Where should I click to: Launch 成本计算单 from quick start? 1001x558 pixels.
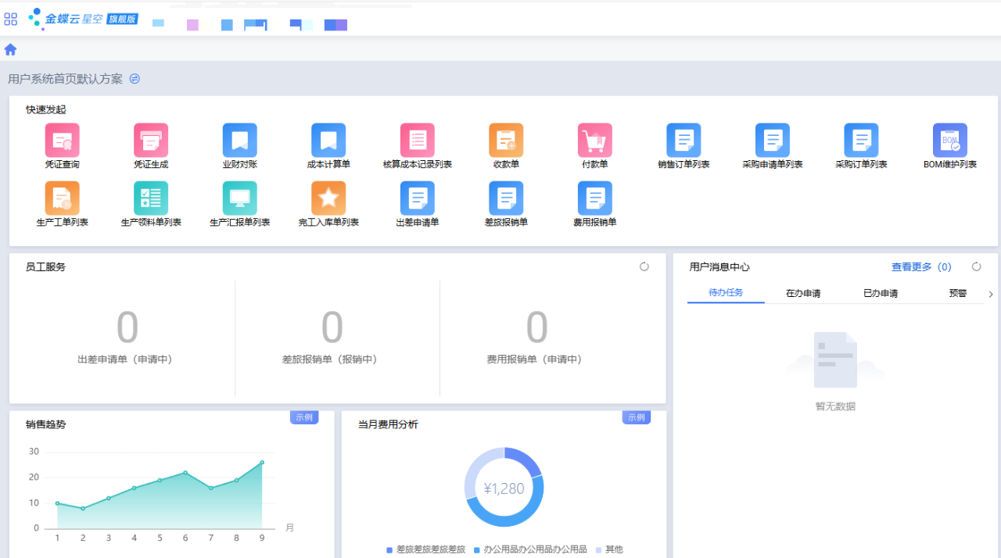328,141
